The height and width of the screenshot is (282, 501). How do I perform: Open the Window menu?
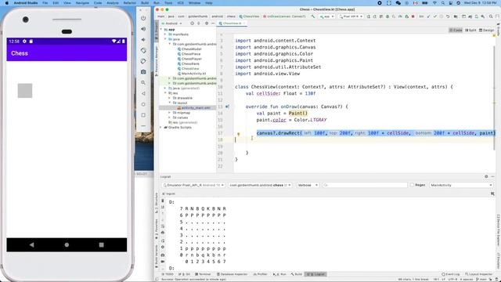click(194, 3)
